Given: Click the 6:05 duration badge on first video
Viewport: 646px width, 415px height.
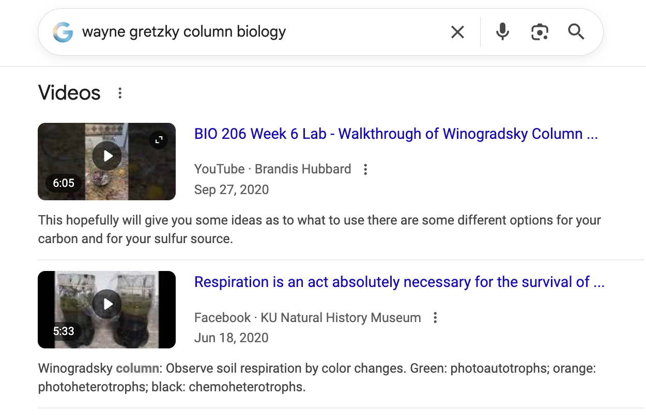Looking at the screenshot, I should [x=64, y=183].
